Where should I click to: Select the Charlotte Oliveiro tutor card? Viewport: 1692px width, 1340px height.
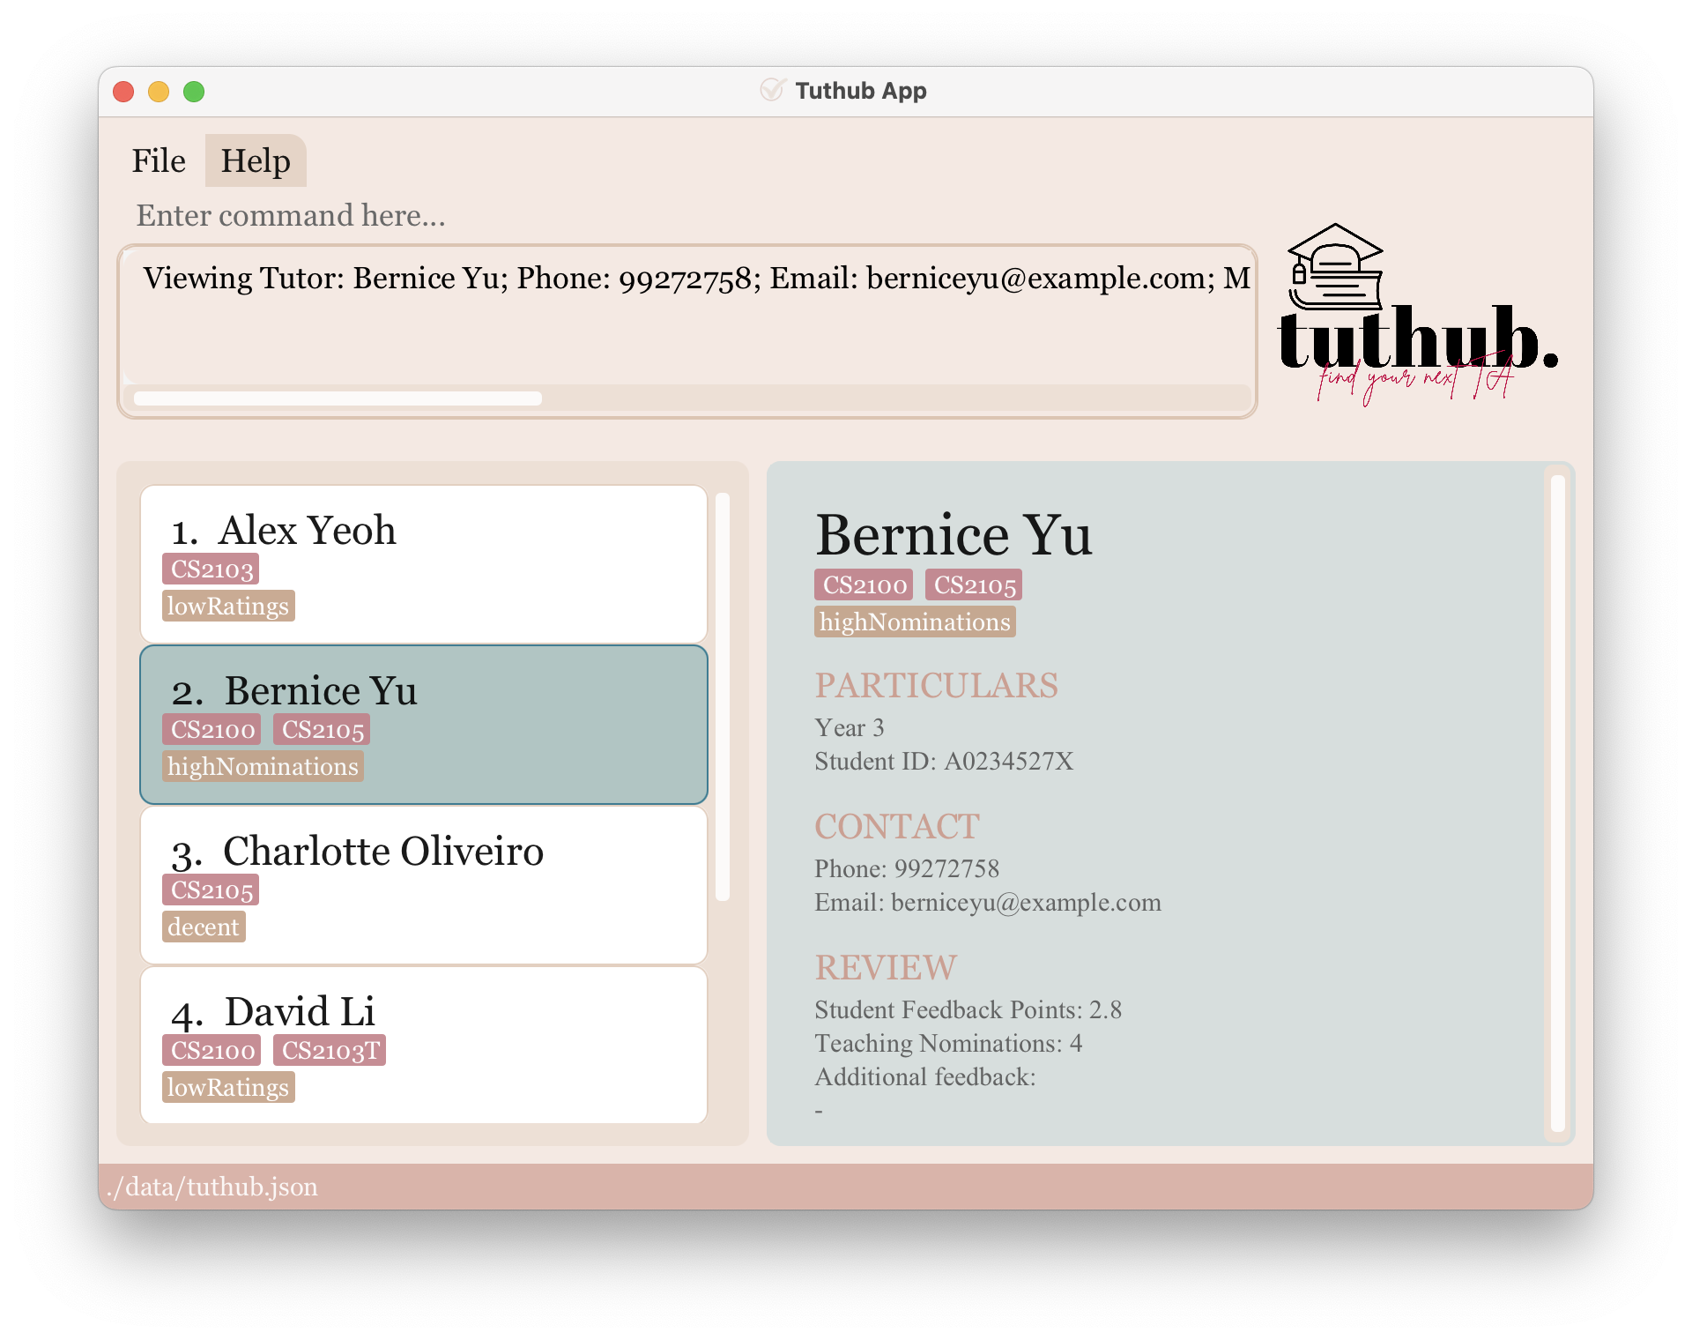(424, 885)
